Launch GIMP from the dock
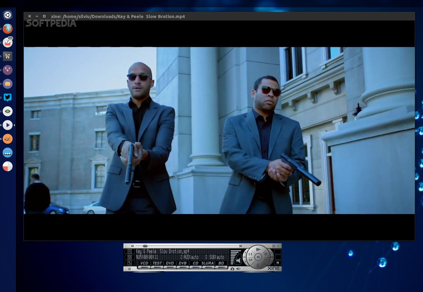The image size is (423, 292). [8, 139]
